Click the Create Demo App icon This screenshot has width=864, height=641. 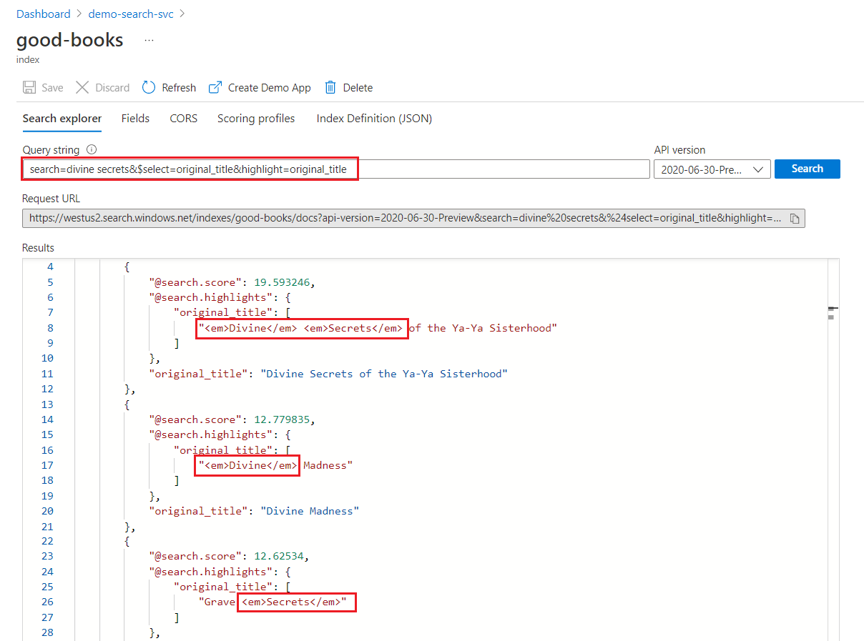[x=215, y=88]
